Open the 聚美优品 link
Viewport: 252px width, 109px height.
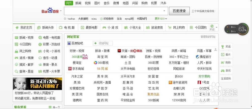click(x=153, y=94)
